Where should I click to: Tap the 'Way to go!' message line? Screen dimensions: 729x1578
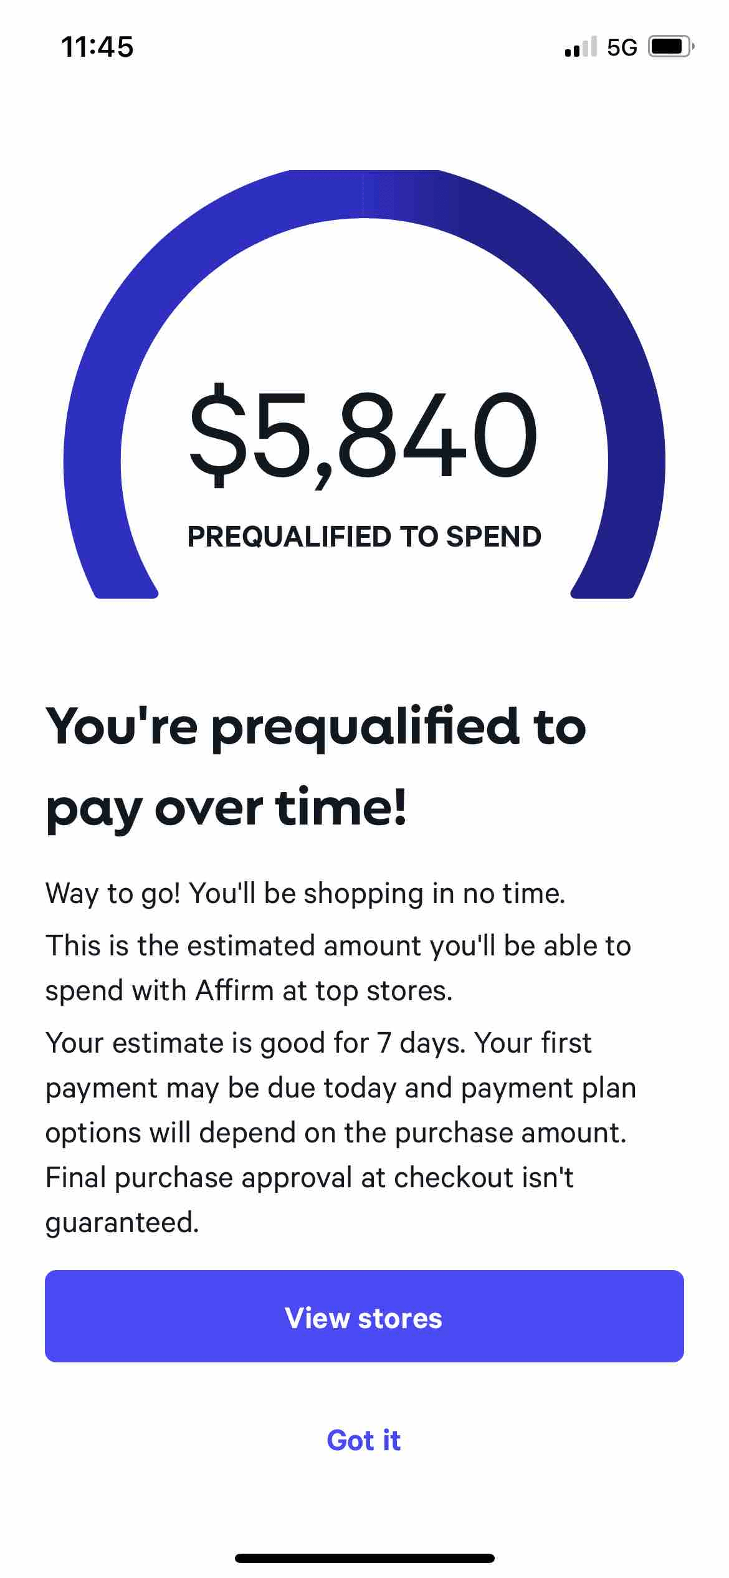coord(305,893)
